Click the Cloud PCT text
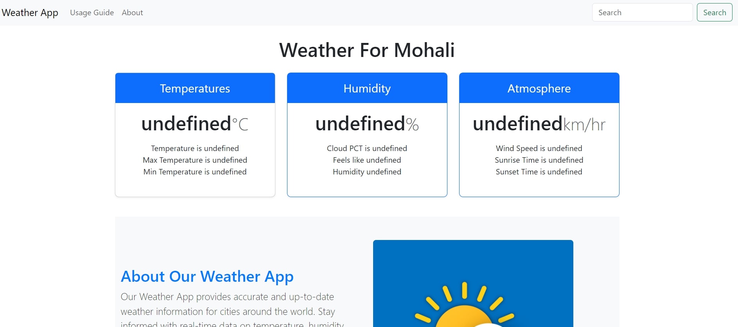 [367, 148]
